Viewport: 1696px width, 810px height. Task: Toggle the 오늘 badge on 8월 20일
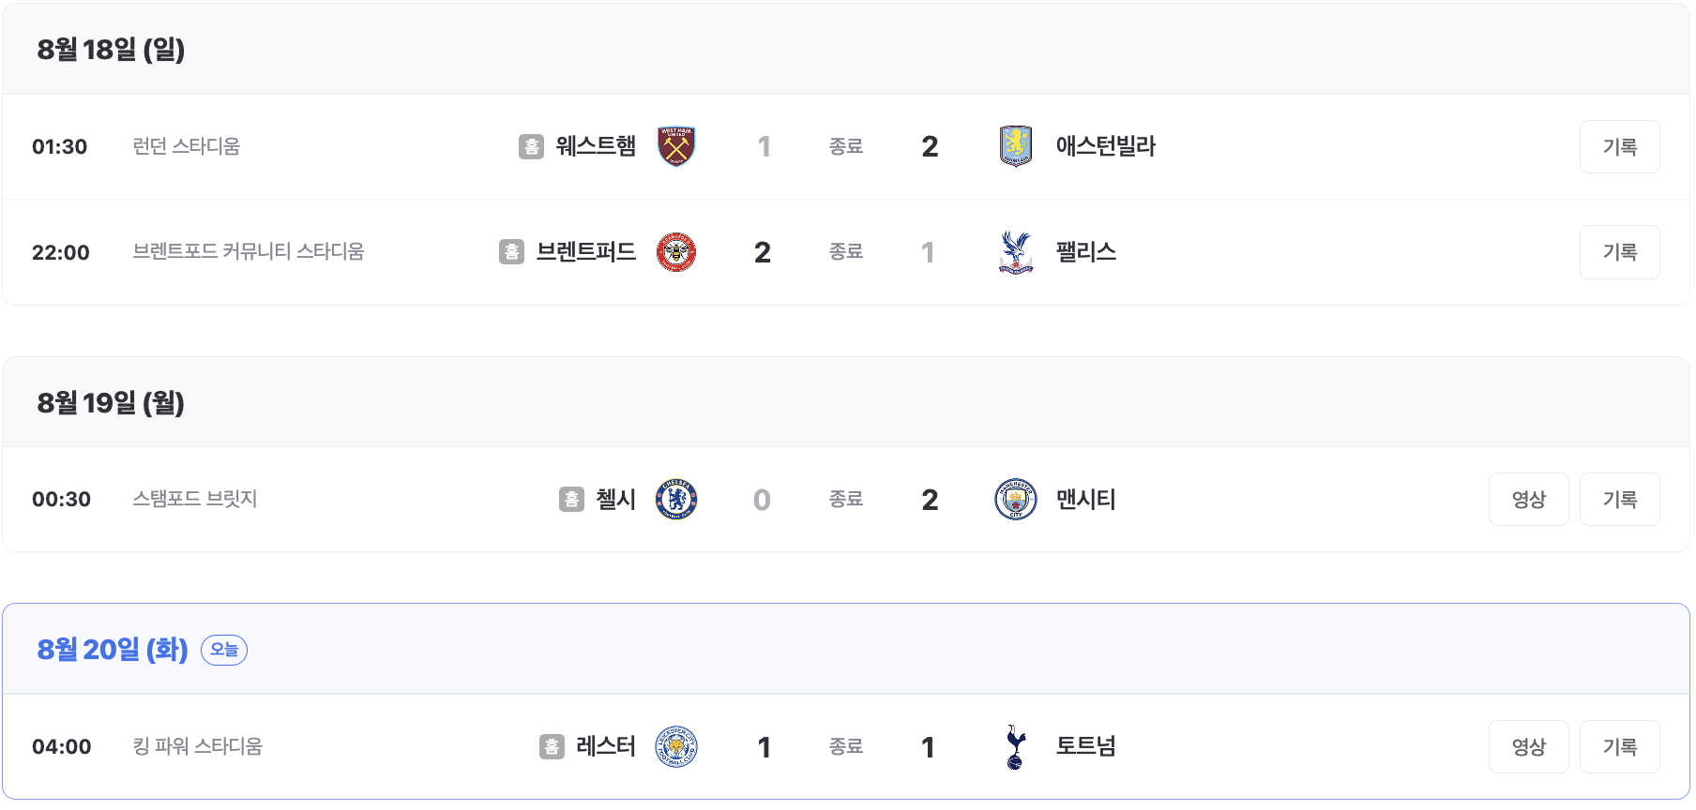pos(224,649)
